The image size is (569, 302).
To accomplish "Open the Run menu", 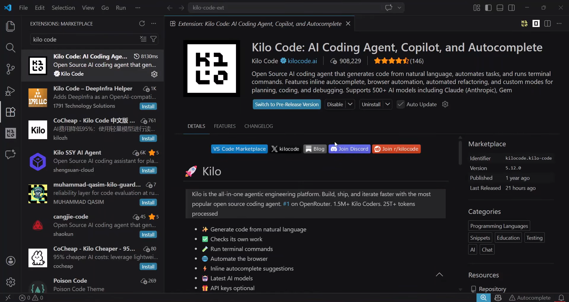I will [121, 8].
